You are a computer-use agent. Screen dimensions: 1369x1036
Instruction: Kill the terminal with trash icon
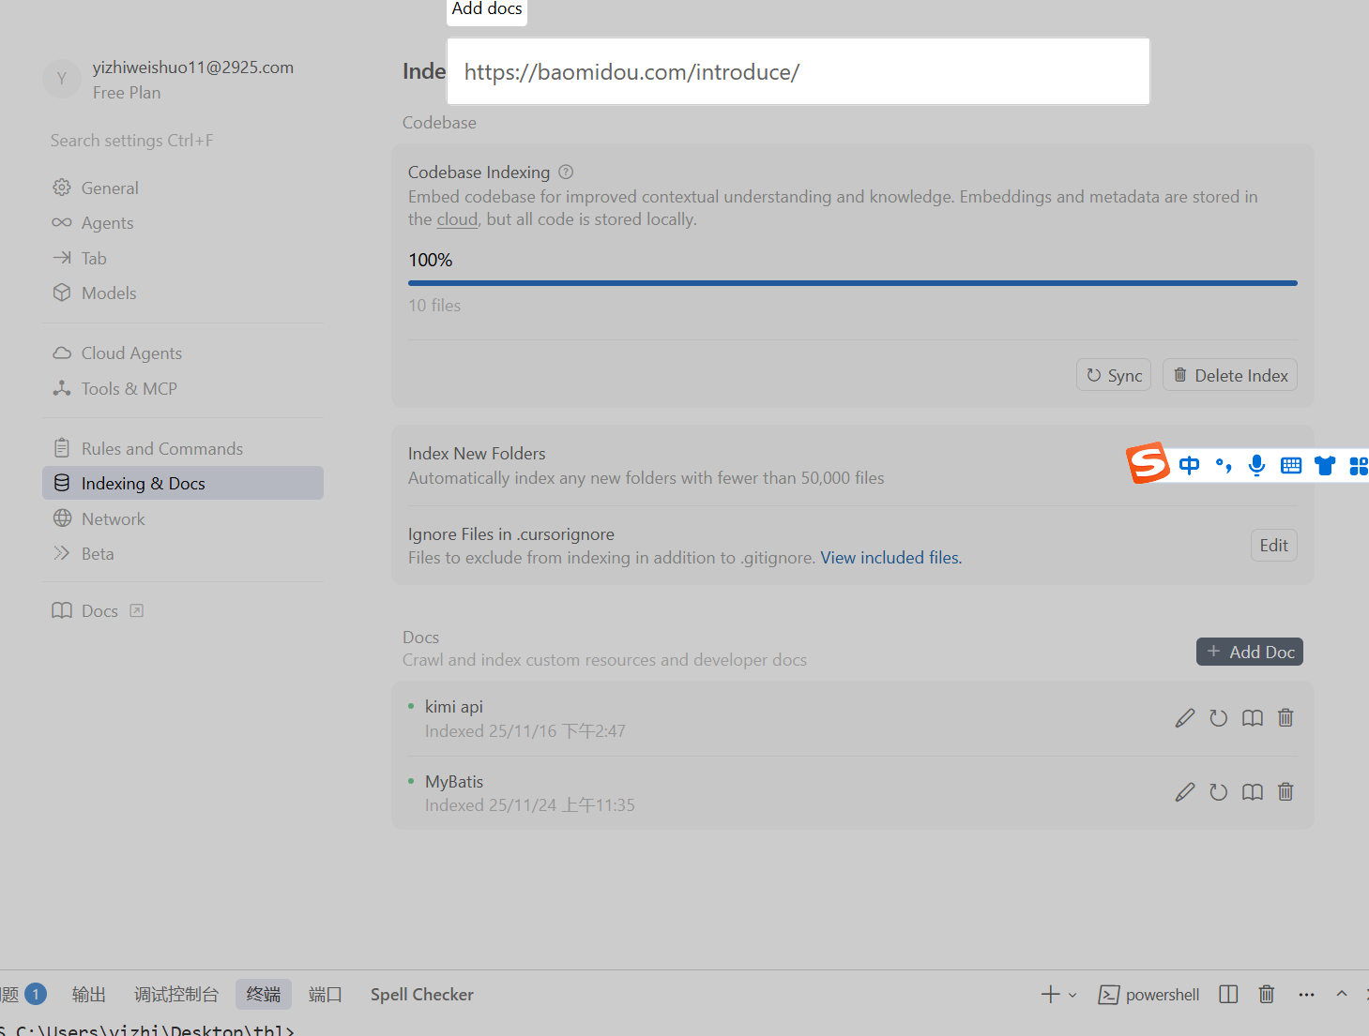pyautogui.click(x=1267, y=995)
